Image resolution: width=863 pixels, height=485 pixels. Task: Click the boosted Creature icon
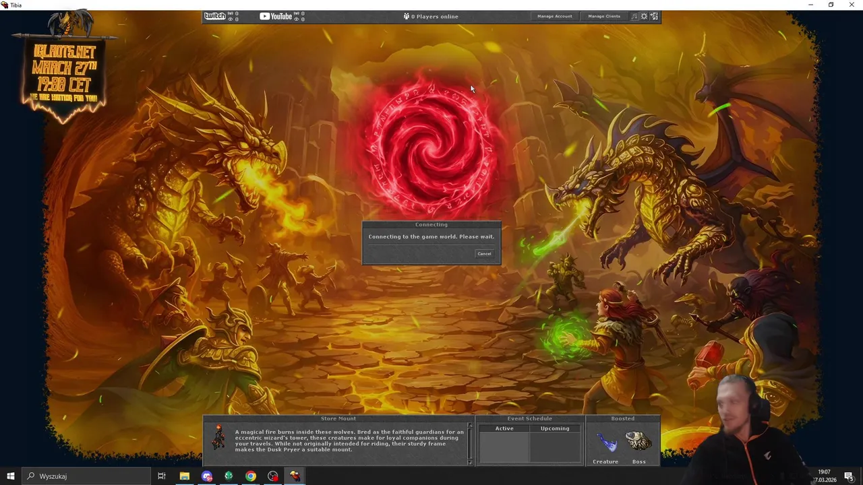(605, 443)
